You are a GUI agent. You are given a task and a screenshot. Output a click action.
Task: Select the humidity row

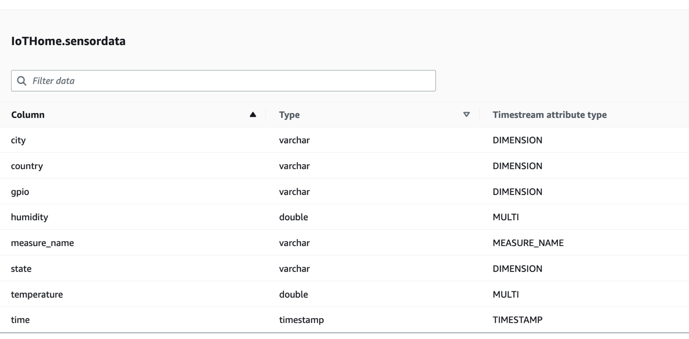pyautogui.click(x=29, y=217)
